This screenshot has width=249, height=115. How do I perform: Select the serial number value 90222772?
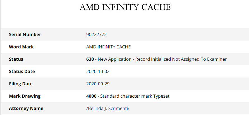[96, 35]
